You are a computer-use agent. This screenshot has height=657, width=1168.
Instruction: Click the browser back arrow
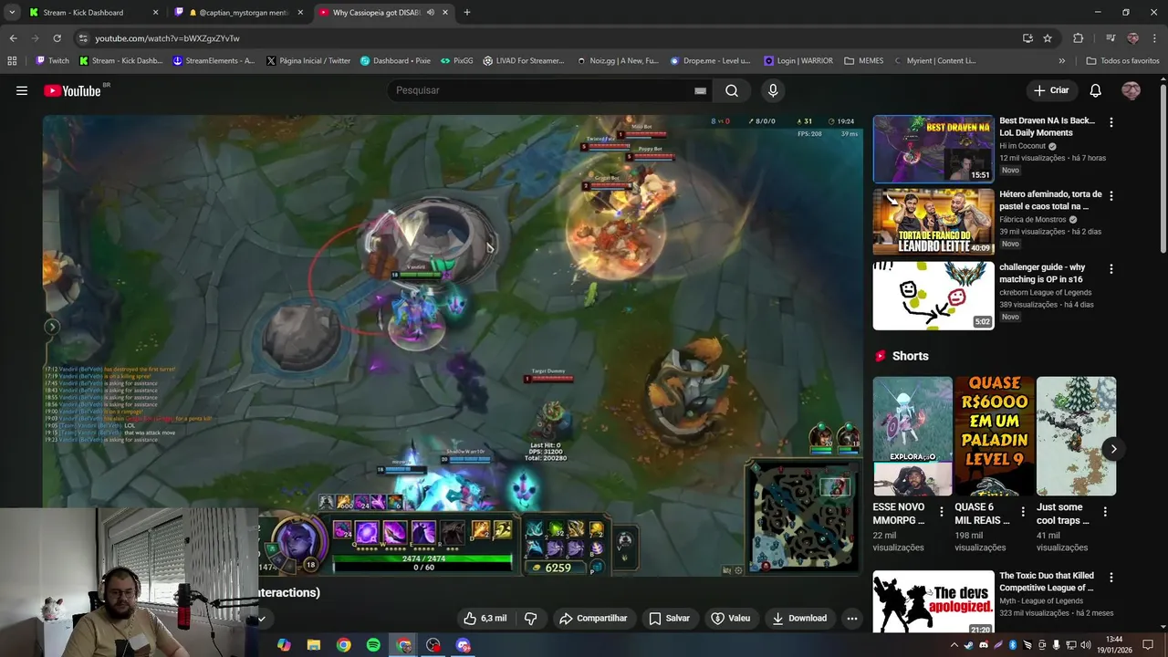(13, 38)
